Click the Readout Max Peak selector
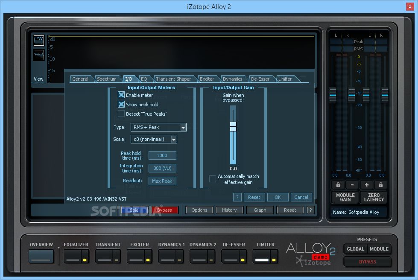Screen dimensions: 418x280 (x=162, y=181)
